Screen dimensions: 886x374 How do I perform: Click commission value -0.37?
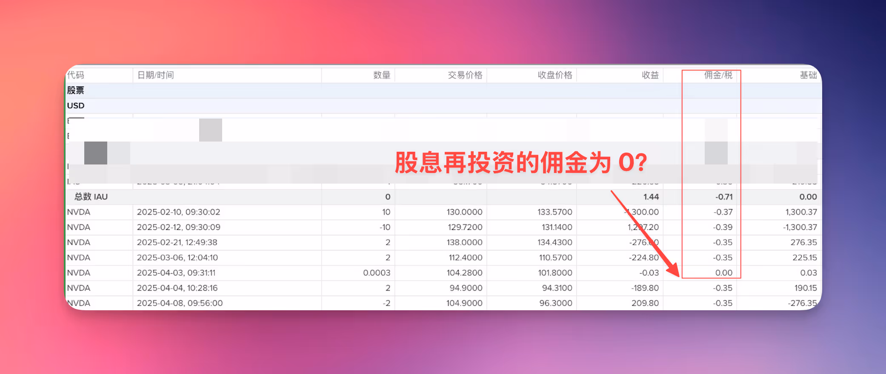click(x=723, y=212)
